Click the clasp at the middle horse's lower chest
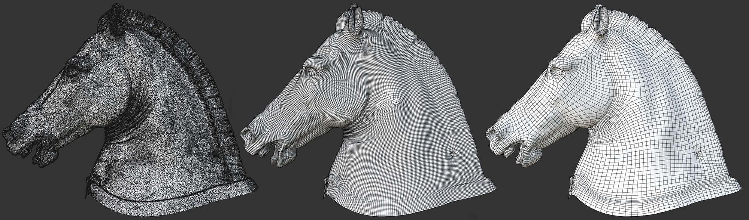 326,184
